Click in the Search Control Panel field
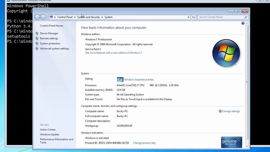The width and height of the screenshot is (270, 152). 221,17
